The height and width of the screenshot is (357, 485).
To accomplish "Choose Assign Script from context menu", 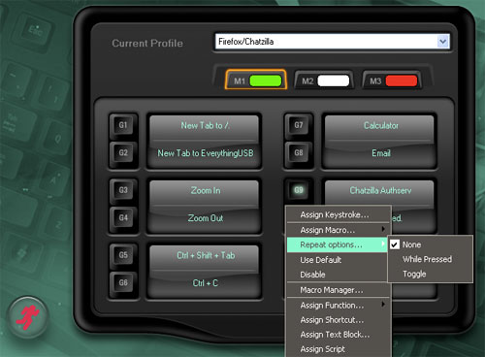I will click(338, 349).
